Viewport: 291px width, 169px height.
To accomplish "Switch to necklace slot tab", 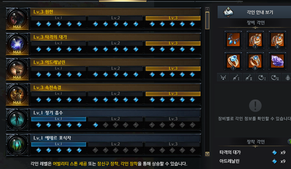I will coord(223,77).
